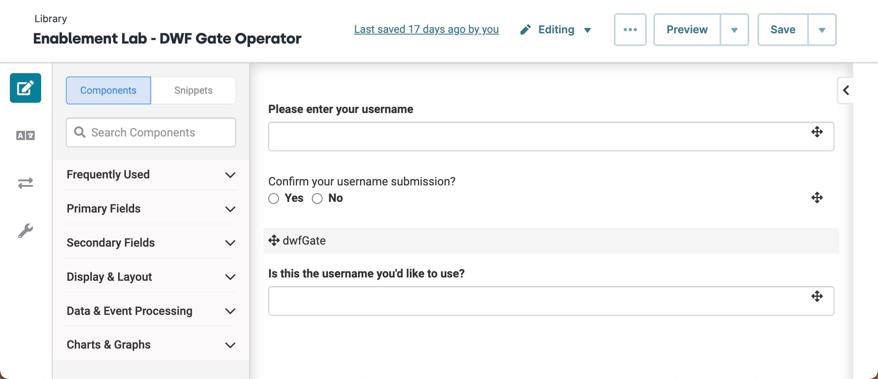Switch to the Components tab
The width and height of the screenshot is (878, 379).
click(108, 90)
